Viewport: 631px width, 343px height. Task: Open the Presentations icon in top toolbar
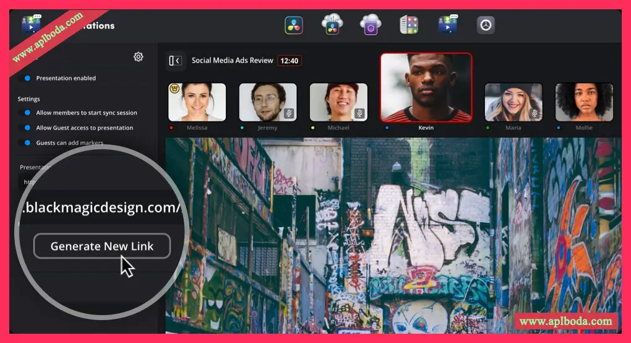447,24
